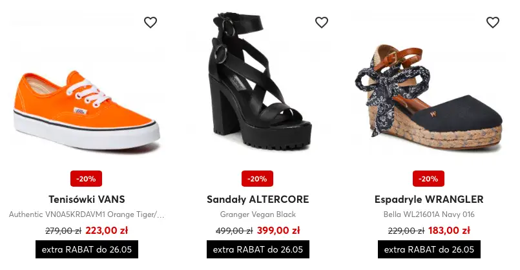Click the -20% badge under Wrangler espadrilles
Screen dimensions: 520x270
point(429,178)
